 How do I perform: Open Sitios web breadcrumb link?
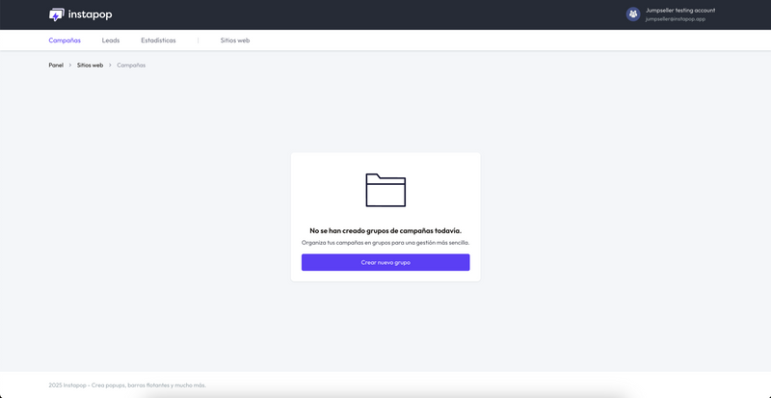click(x=90, y=65)
